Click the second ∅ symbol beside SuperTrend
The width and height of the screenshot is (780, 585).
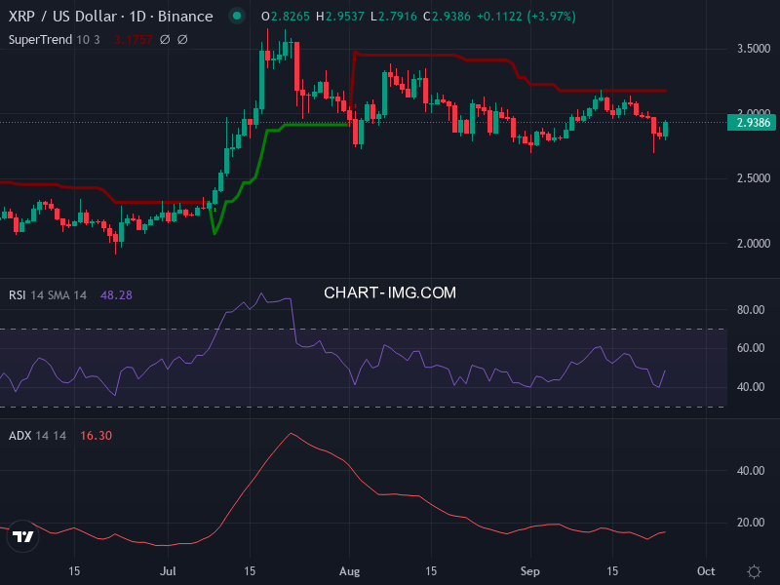(182, 40)
